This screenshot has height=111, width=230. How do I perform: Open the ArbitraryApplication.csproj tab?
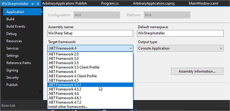154,3
